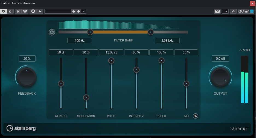Click the Filter Bank round play icon

[52, 32]
